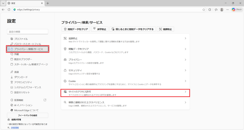244x130 pixels.
Task: Click the tracking icon beside 追跡防止 row
Action: tap(65, 38)
